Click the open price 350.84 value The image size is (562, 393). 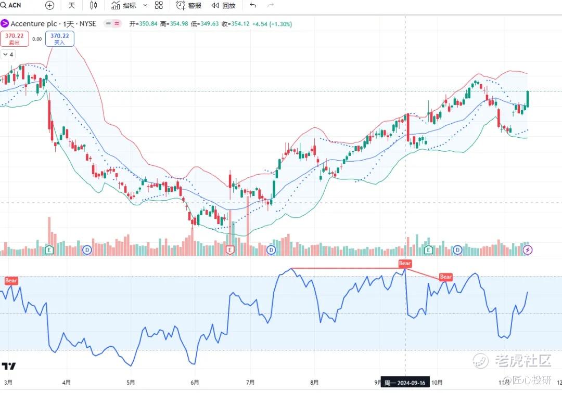tap(148, 24)
